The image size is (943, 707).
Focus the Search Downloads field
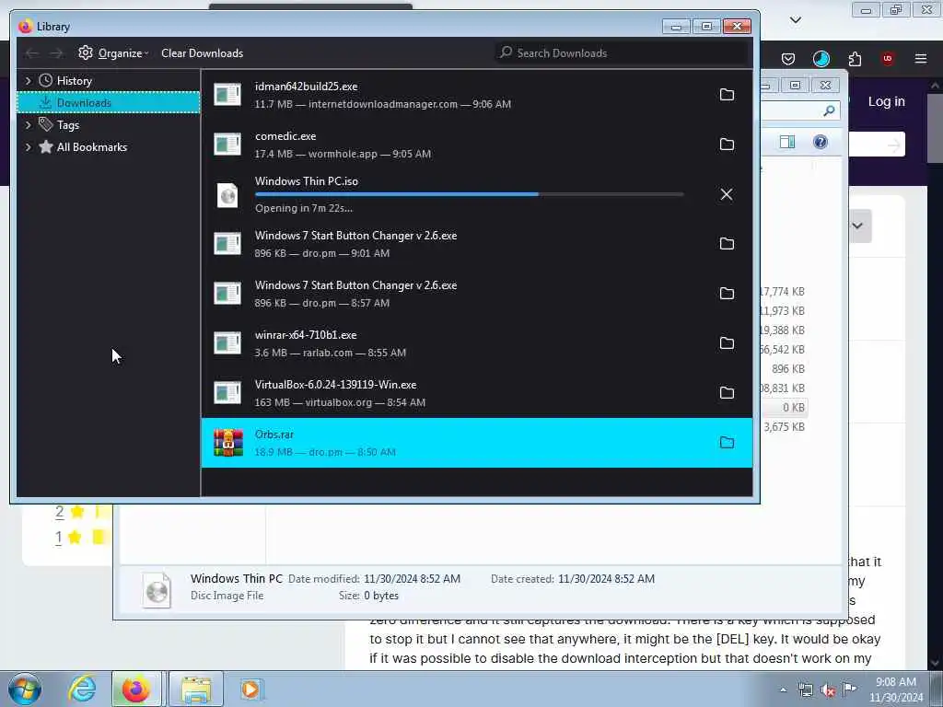click(622, 52)
